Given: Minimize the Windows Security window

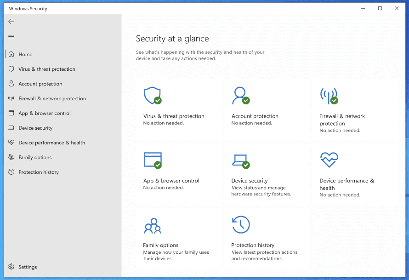Looking at the screenshot, I should (363, 8).
